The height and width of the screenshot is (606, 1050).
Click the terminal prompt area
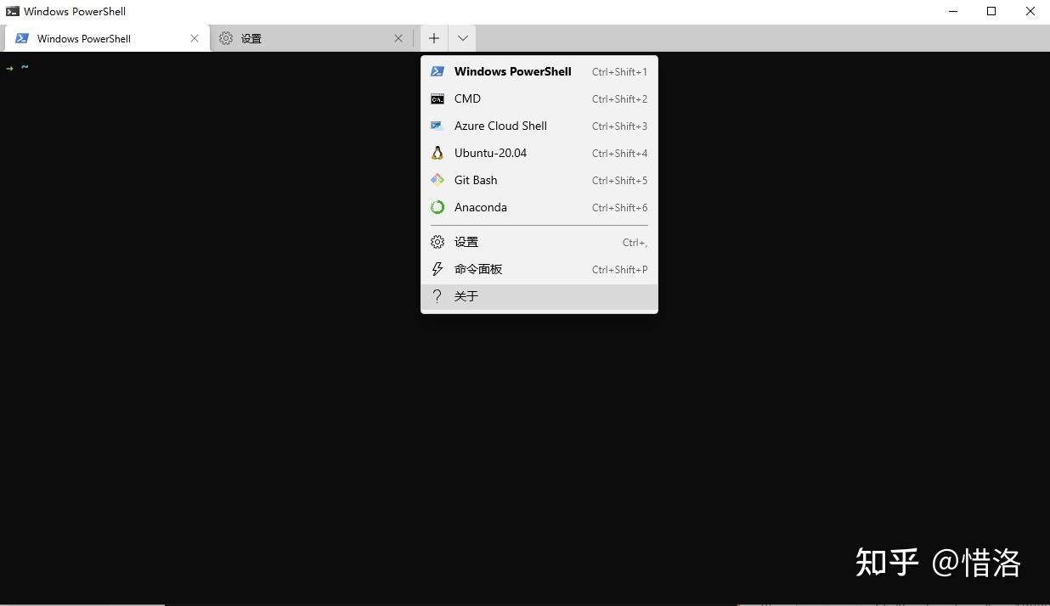24,67
